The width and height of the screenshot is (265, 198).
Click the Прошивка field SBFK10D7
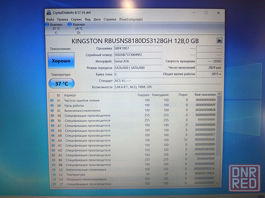point(138,49)
